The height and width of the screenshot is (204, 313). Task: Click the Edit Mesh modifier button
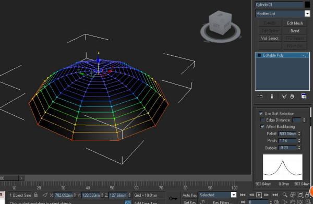coord(295,23)
